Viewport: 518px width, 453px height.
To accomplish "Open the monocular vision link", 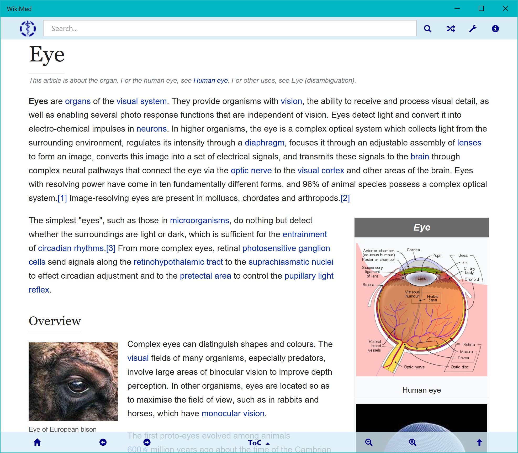I will (x=233, y=413).
